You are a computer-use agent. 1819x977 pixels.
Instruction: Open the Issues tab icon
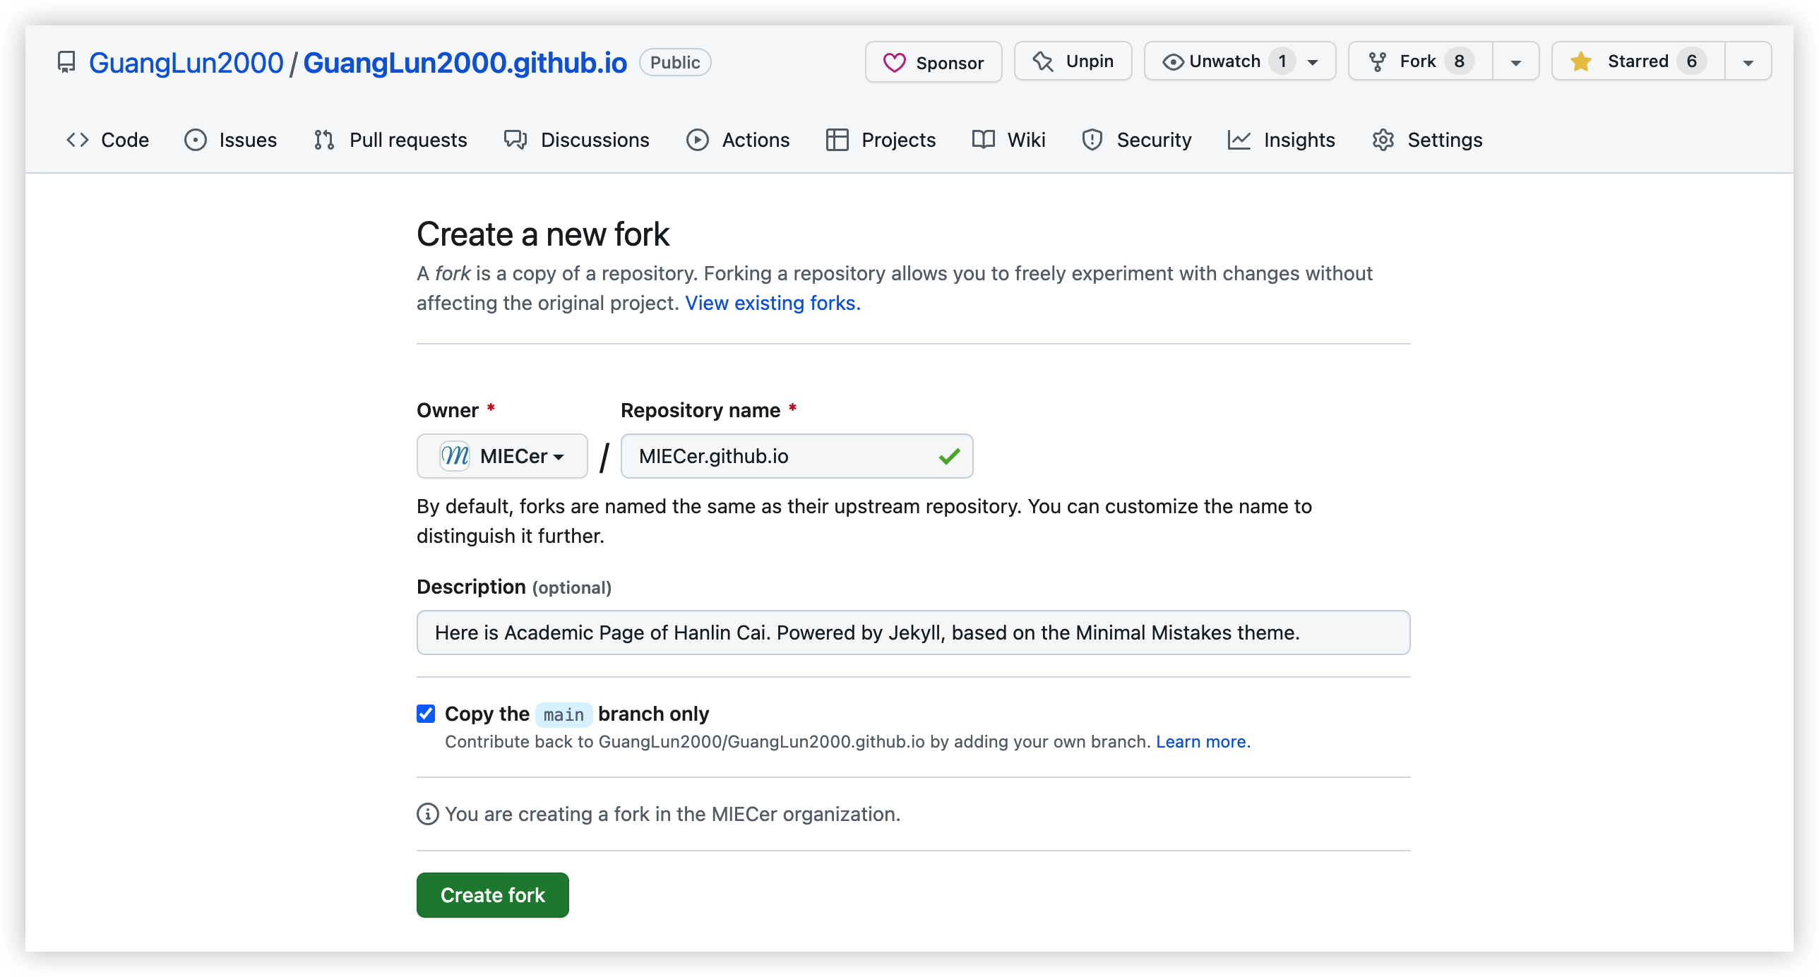tap(196, 140)
